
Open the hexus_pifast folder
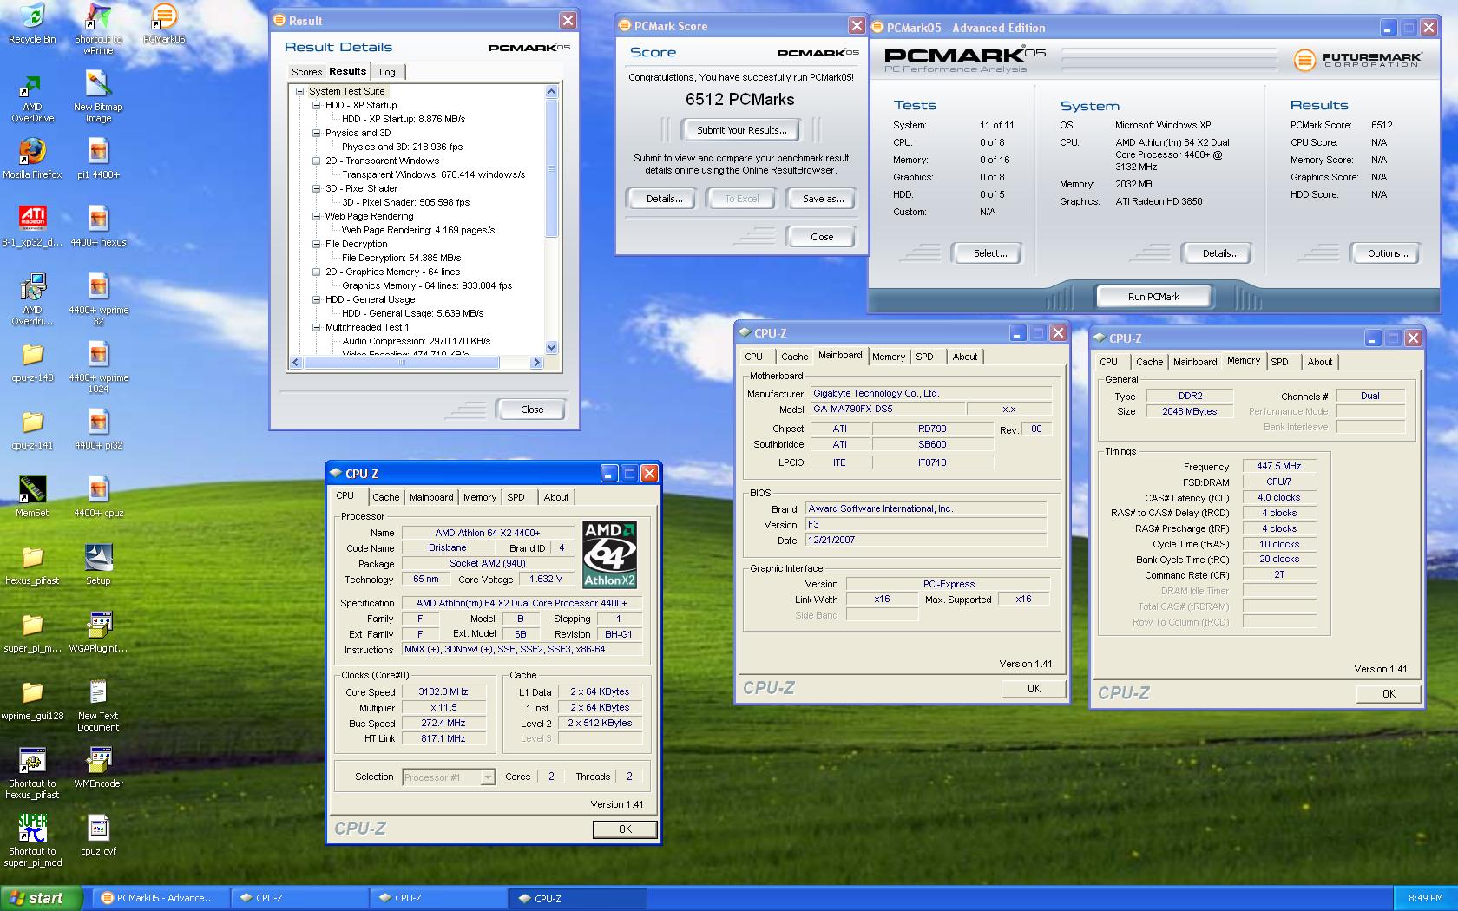point(32,565)
